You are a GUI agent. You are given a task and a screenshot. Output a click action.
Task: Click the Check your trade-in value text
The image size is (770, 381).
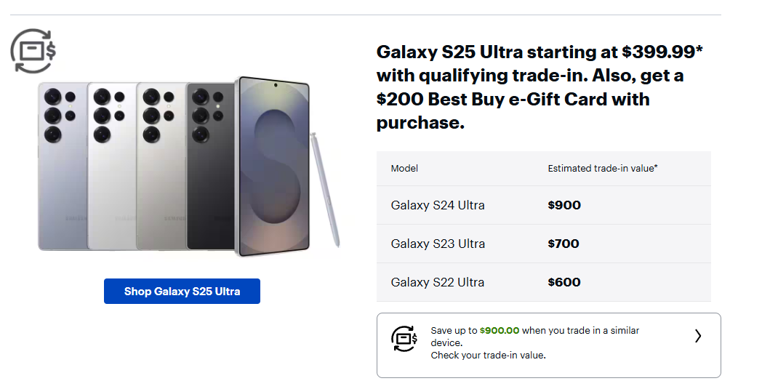coord(488,356)
